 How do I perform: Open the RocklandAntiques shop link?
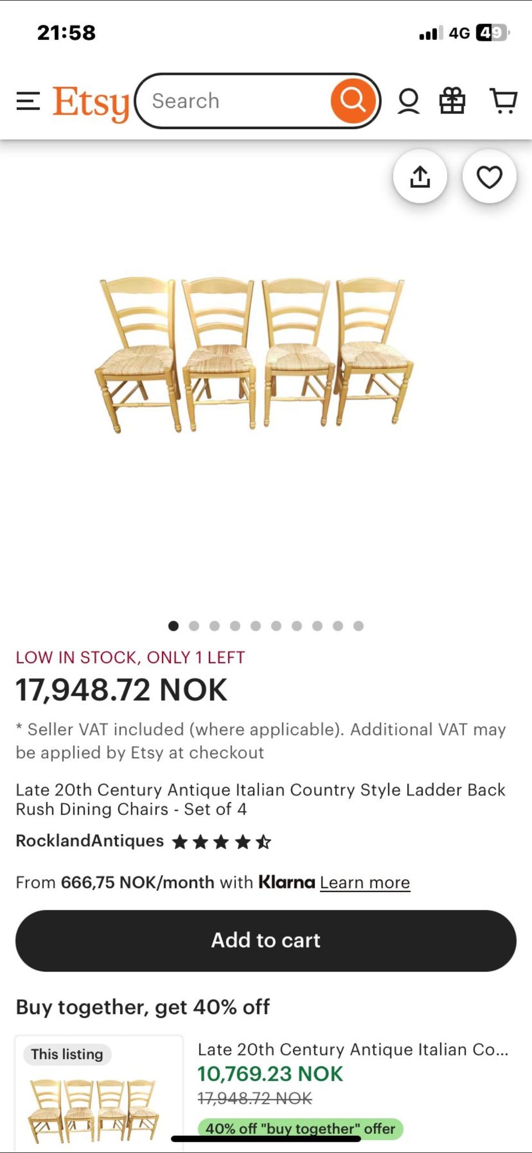click(90, 841)
